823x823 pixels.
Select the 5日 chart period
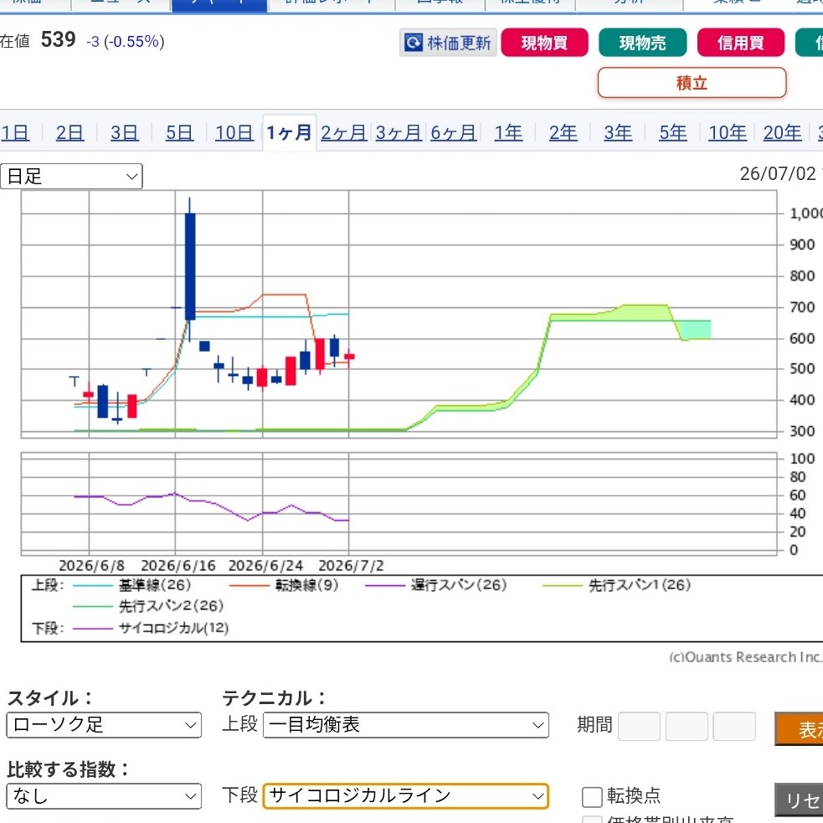coord(179,133)
